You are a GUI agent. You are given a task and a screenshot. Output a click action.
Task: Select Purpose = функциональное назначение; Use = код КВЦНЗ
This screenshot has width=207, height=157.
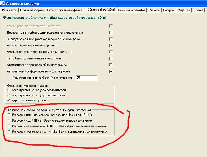coord(9,115)
